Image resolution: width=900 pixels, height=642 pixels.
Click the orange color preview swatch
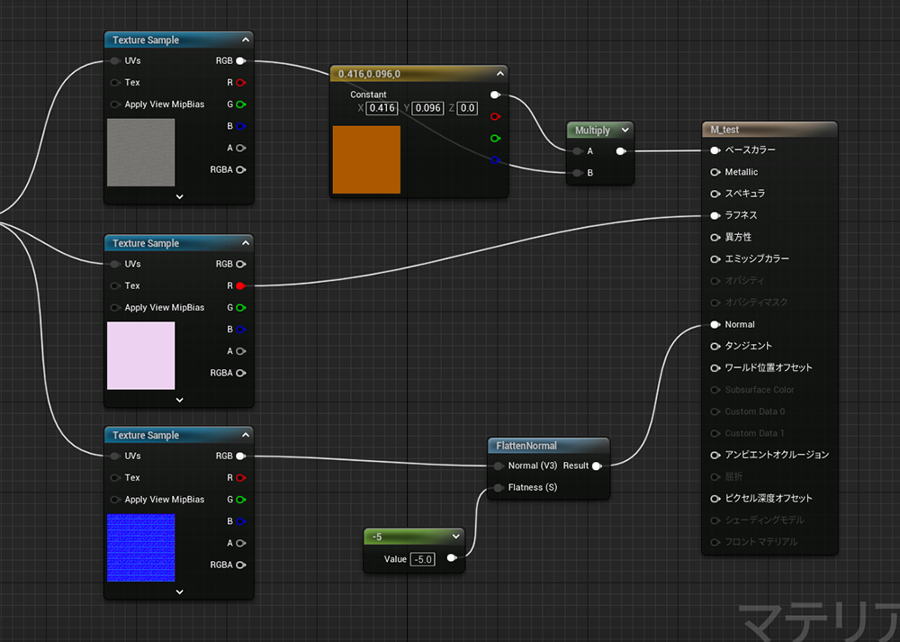coord(366,159)
